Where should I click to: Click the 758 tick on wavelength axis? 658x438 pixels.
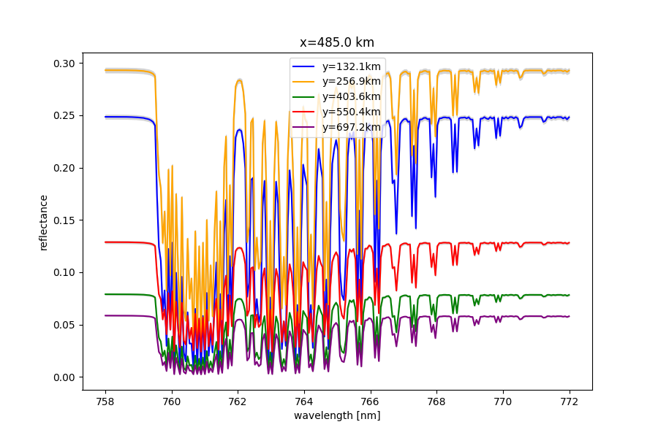pyautogui.click(x=105, y=402)
